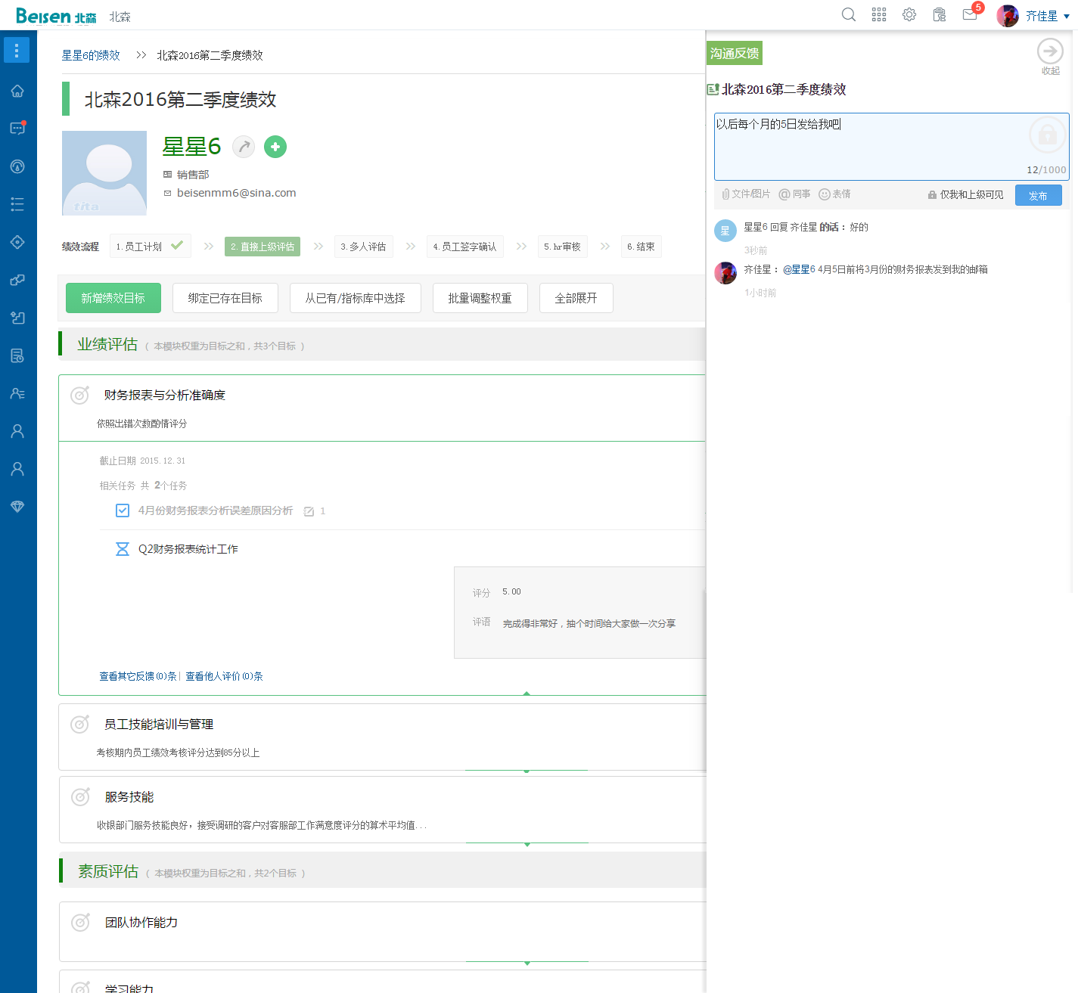Image resolution: width=1078 pixels, height=993 pixels.
Task: Click the search magnifier in top bar
Action: [x=849, y=15]
